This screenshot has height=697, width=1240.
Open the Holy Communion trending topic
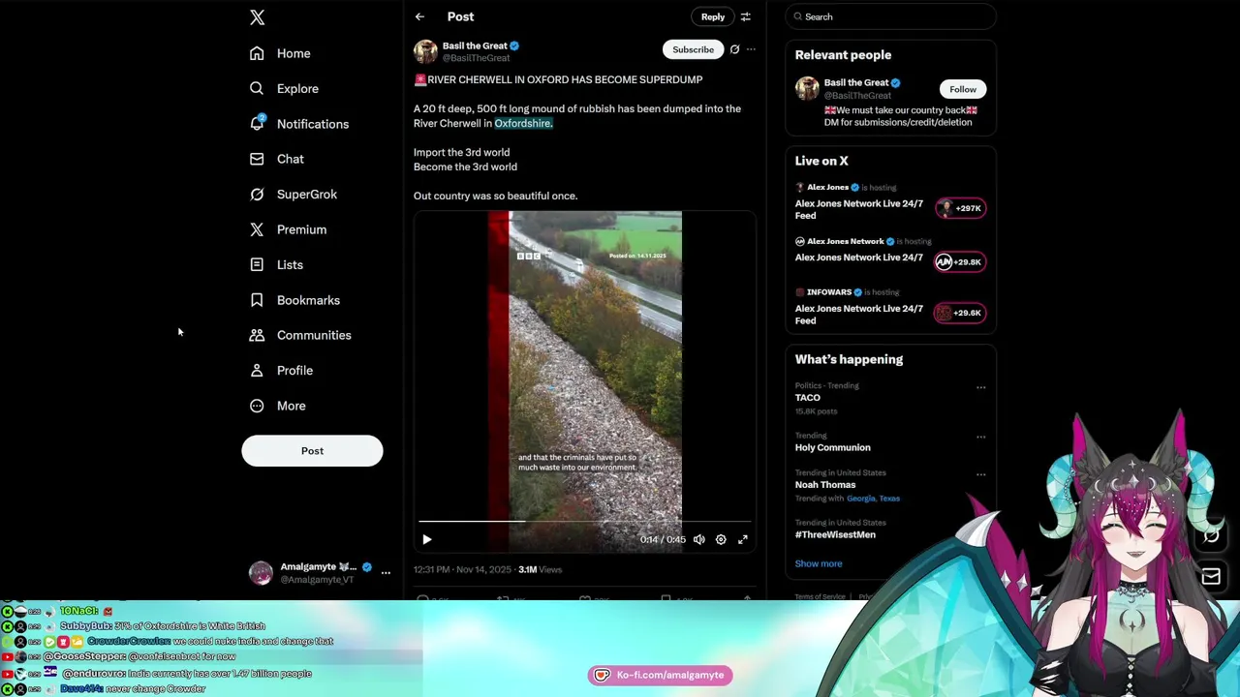tap(833, 447)
